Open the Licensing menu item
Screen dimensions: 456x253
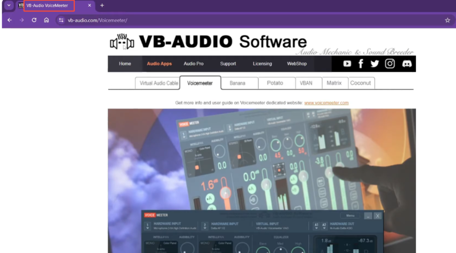[262, 64]
